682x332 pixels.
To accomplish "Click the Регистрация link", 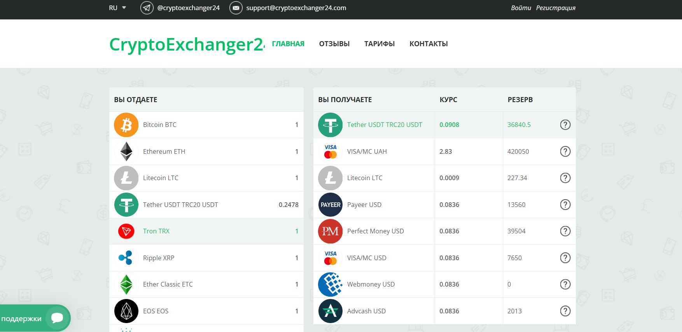I will coord(556,8).
